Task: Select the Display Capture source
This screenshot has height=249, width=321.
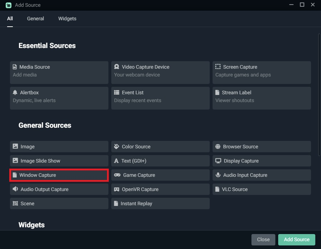Action: (262, 161)
